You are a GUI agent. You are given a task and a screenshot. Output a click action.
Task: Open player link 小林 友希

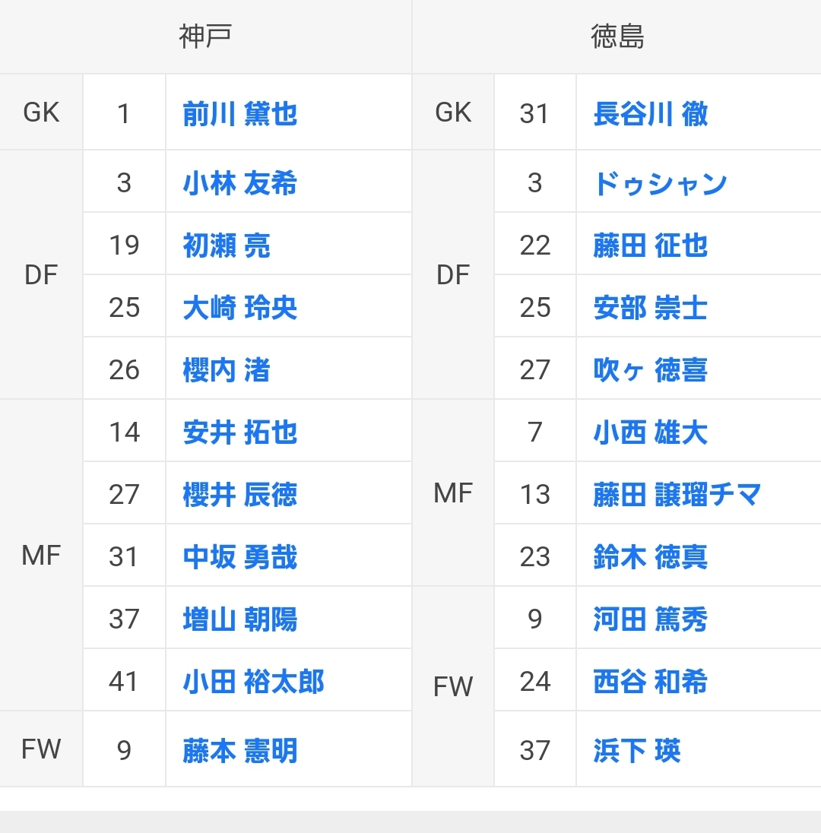coord(239,183)
